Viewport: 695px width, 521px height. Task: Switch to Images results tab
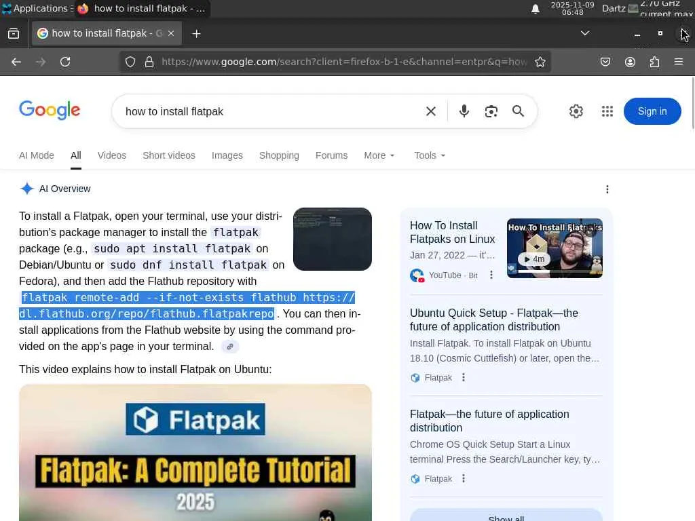tap(227, 155)
